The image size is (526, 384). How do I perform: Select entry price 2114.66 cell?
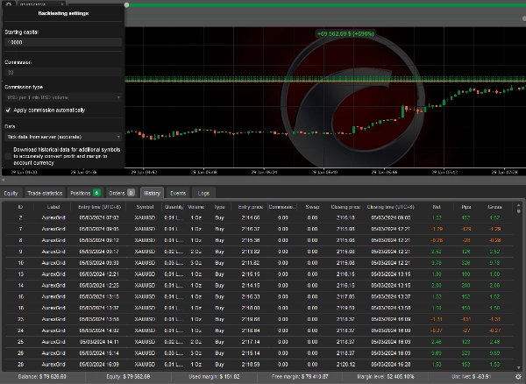point(250,217)
